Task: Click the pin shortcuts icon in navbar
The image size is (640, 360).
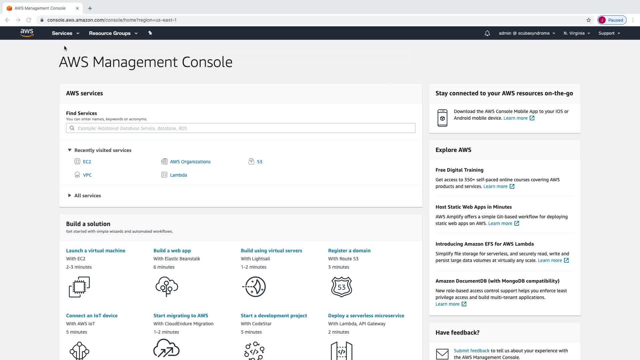Action: (150, 33)
